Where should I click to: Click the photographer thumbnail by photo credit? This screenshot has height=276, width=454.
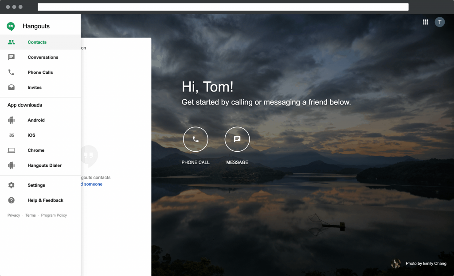396,263
